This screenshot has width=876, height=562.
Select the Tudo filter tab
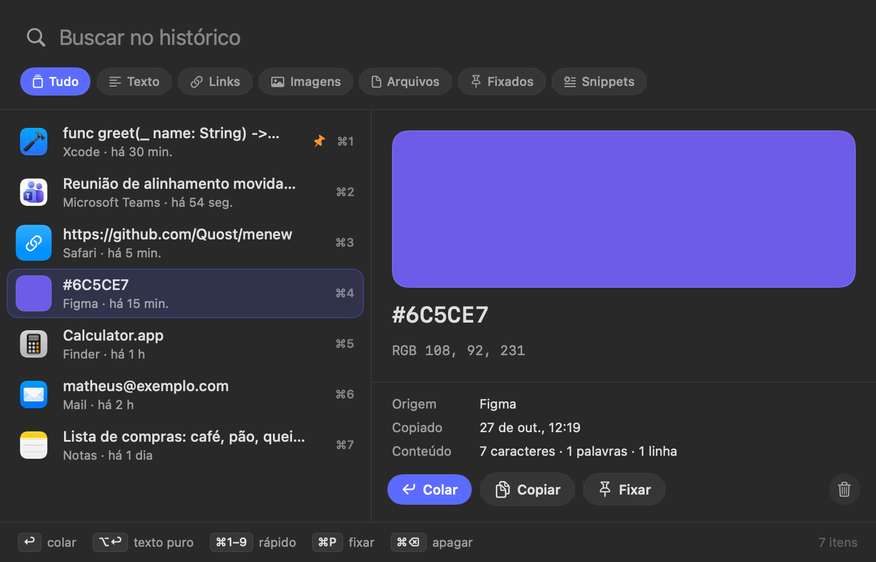click(55, 81)
